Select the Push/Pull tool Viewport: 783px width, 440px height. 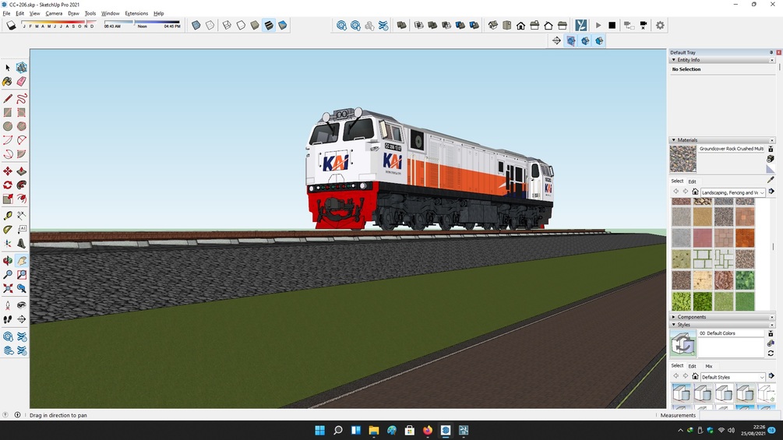22,171
